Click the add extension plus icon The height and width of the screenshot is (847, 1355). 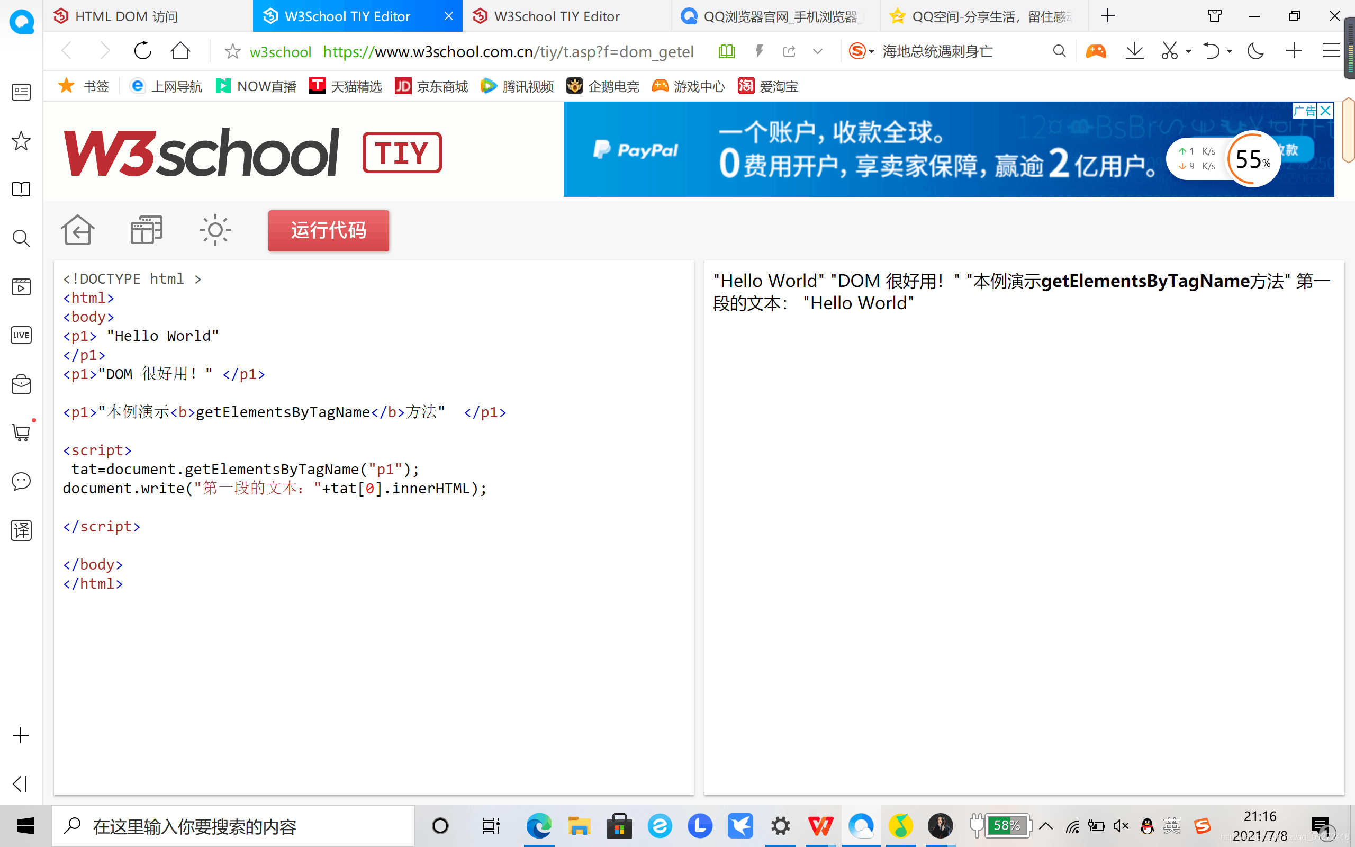[1294, 51]
